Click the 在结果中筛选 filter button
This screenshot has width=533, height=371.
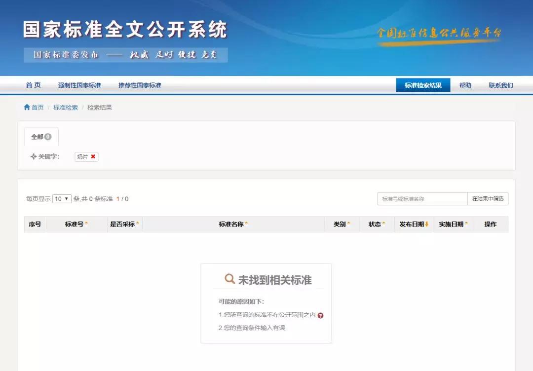click(x=488, y=198)
